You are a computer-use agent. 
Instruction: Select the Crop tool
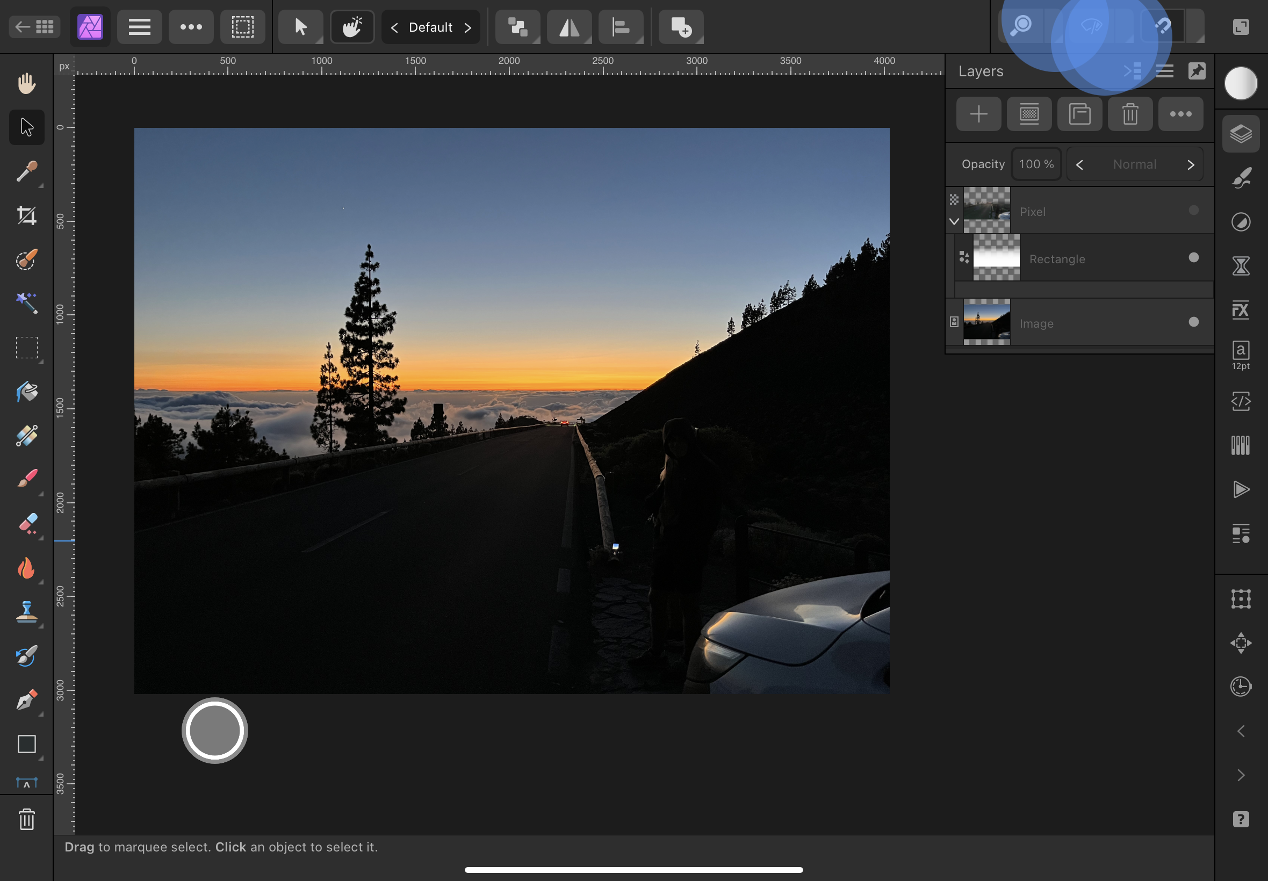pyautogui.click(x=26, y=215)
